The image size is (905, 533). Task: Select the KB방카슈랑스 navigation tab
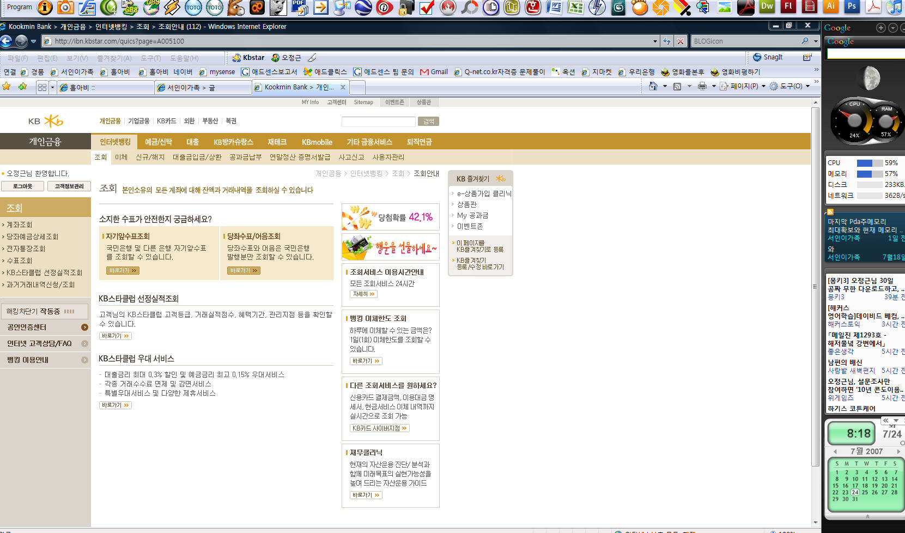click(x=233, y=142)
